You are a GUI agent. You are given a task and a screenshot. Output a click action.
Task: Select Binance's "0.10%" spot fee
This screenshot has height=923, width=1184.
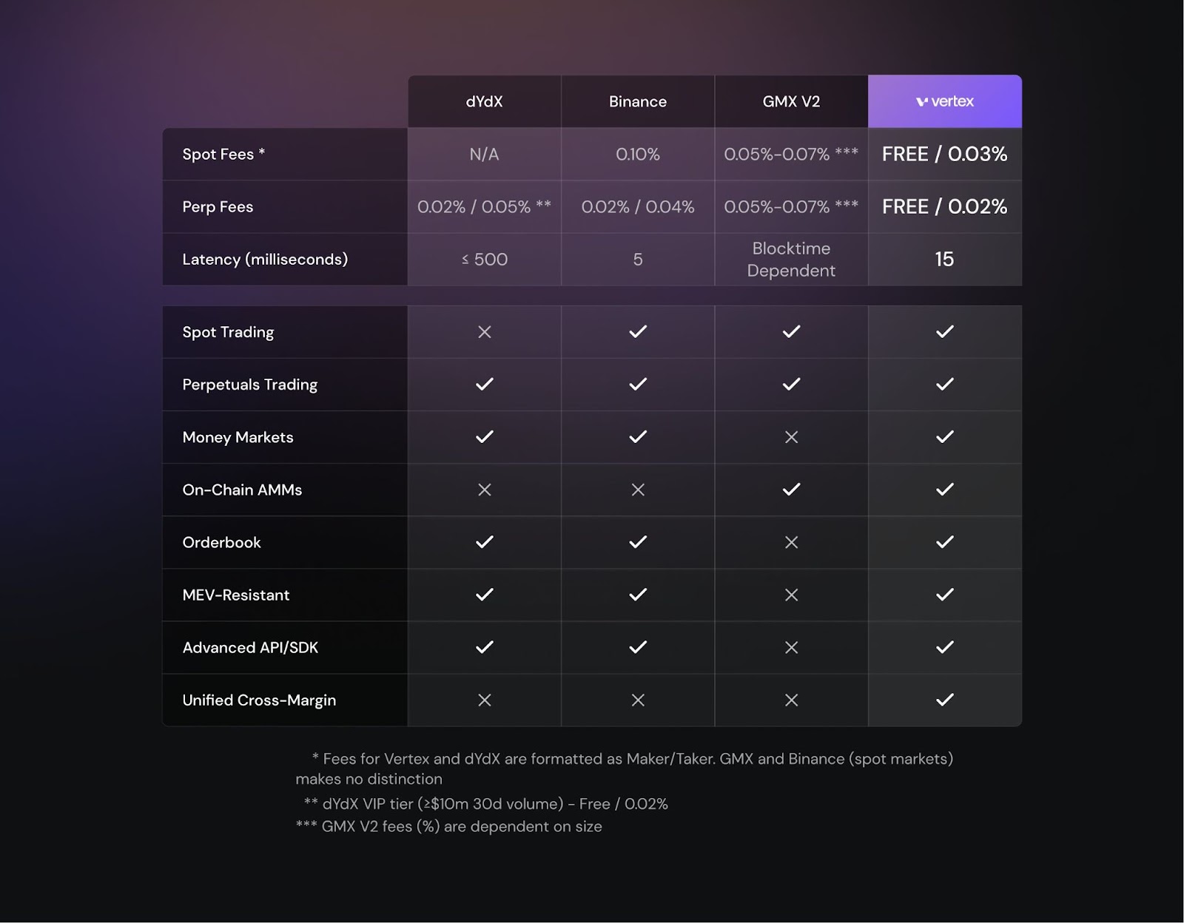pyautogui.click(x=638, y=154)
